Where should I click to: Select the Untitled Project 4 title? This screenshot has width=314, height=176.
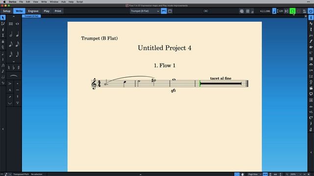pyautogui.click(x=164, y=48)
